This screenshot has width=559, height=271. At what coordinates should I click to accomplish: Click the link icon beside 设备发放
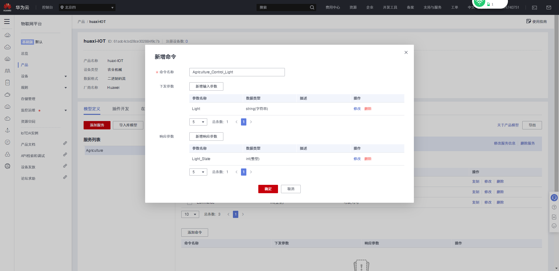click(65, 166)
